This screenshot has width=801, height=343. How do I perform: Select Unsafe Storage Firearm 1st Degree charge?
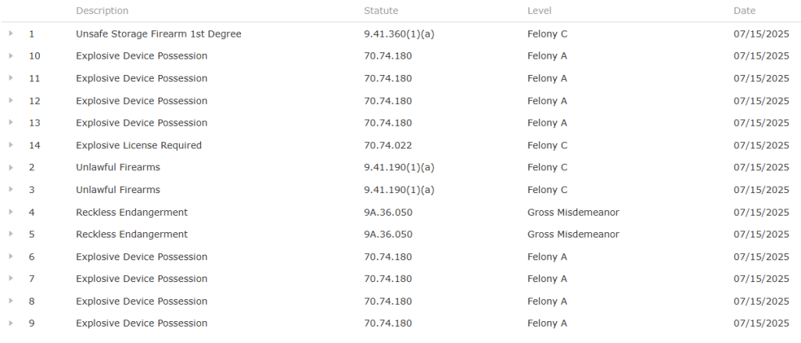pyautogui.click(x=158, y=34)
